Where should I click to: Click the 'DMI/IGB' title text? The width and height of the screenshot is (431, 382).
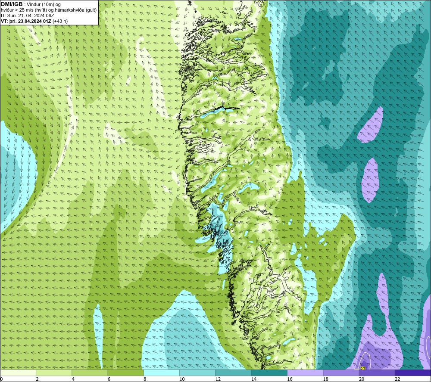coord(12,4)
